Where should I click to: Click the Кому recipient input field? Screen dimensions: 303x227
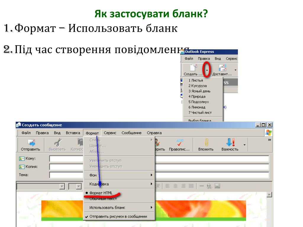159,159
